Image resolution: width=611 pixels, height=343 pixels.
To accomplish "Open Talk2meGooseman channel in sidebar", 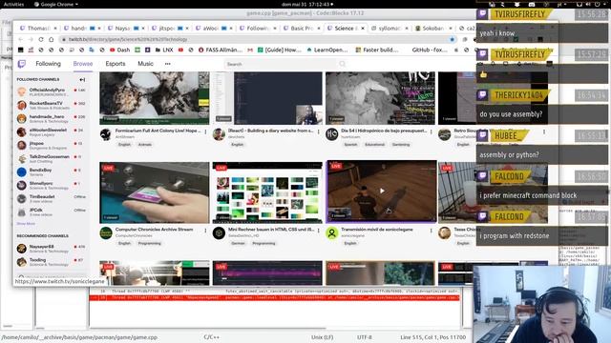I will point(51,158).
